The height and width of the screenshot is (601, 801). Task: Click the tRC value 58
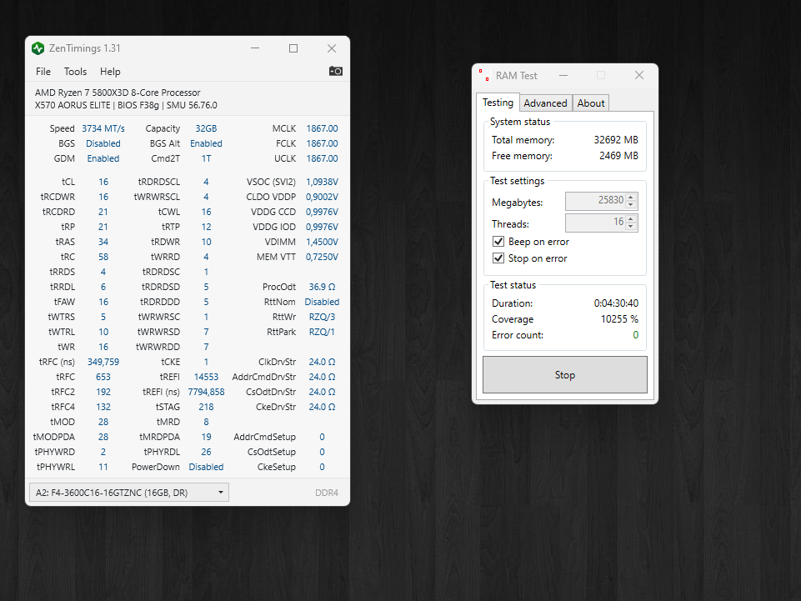pos(103,257)
